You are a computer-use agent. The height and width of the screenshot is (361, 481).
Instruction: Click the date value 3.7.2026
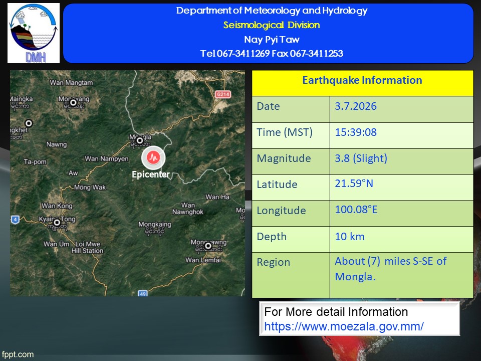[356, 106]
